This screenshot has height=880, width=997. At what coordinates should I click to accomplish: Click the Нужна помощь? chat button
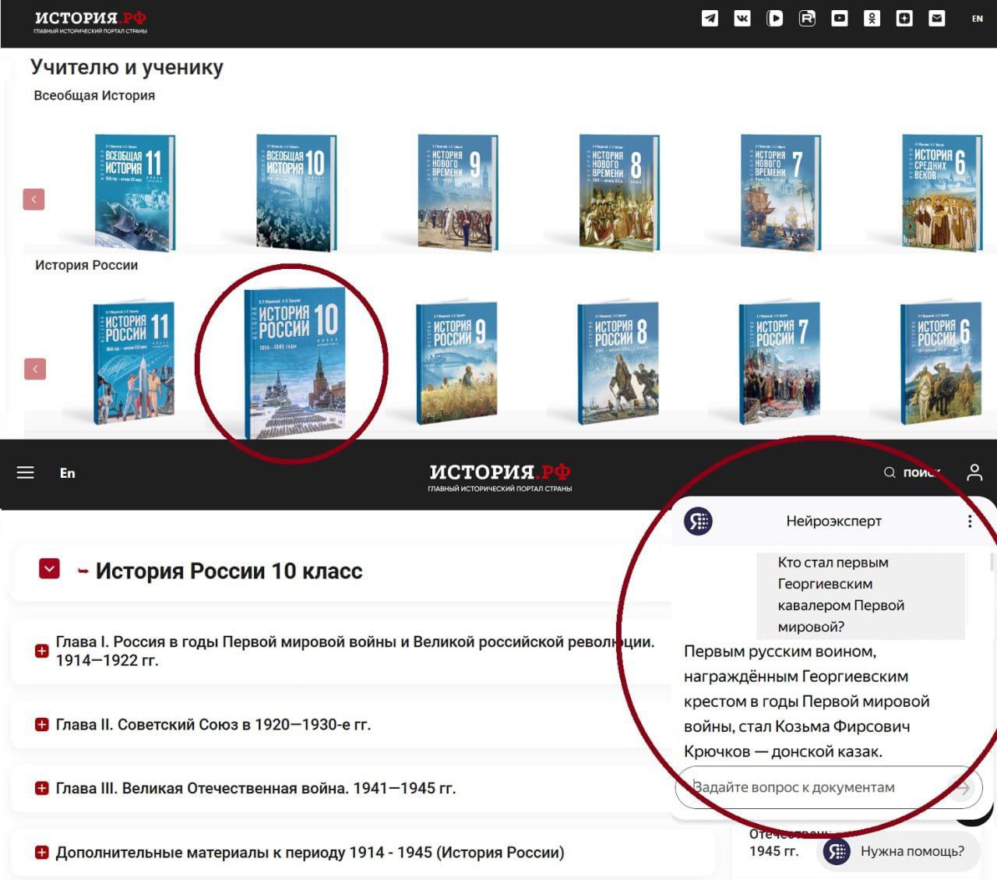tap(900, 851)
